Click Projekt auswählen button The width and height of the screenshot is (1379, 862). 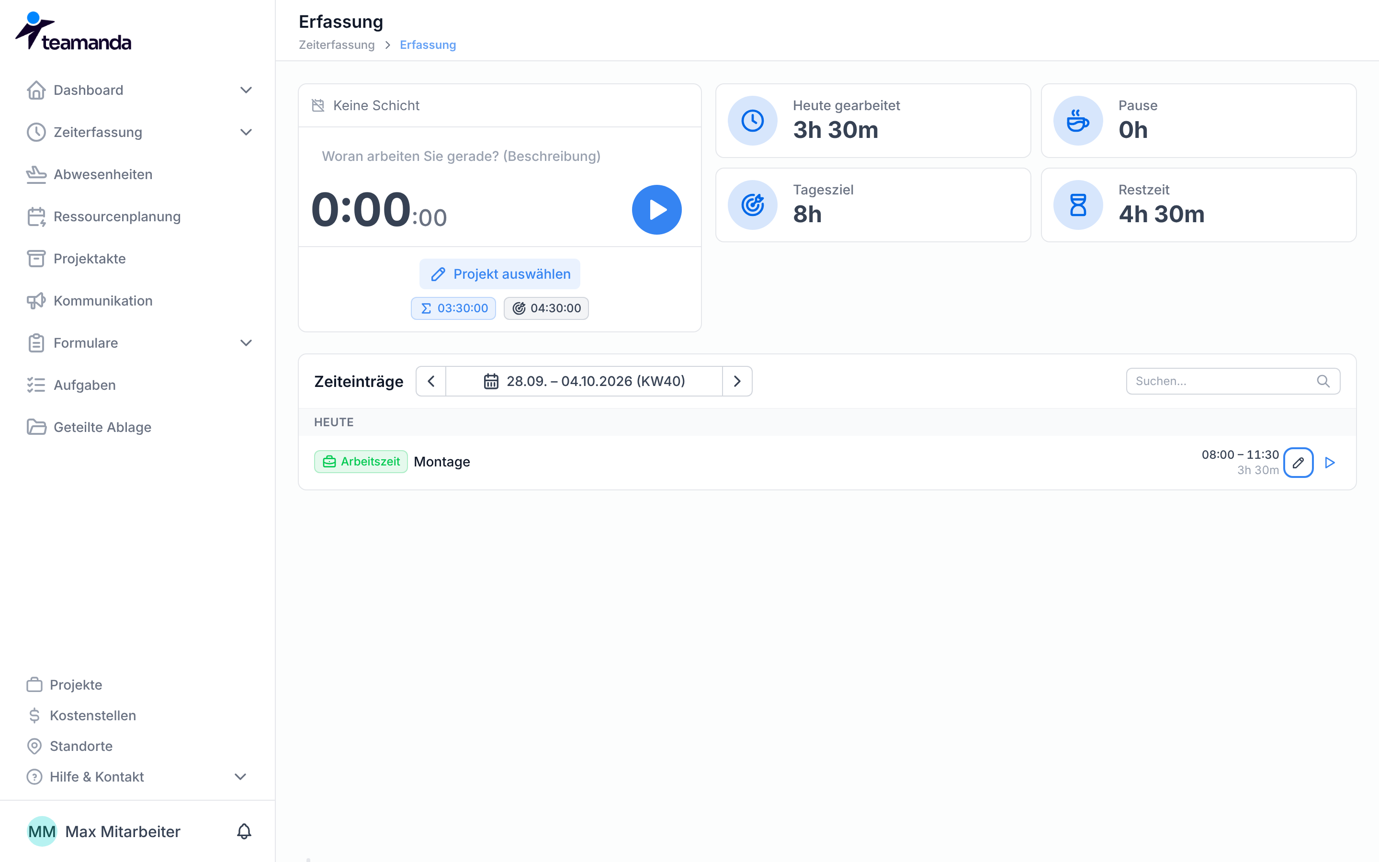point(500,273)
